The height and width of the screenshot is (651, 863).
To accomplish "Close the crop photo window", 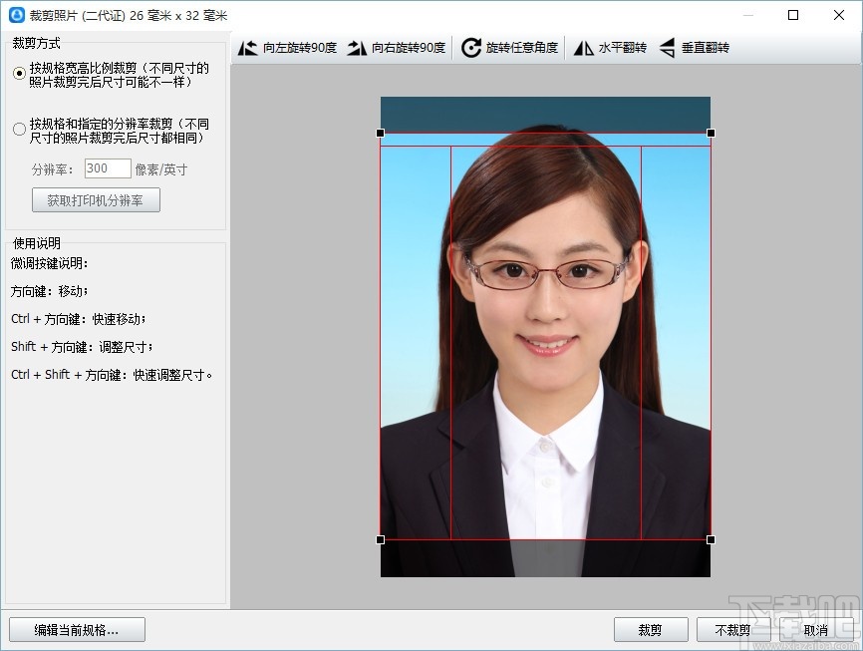I will (x=839, y=15).
